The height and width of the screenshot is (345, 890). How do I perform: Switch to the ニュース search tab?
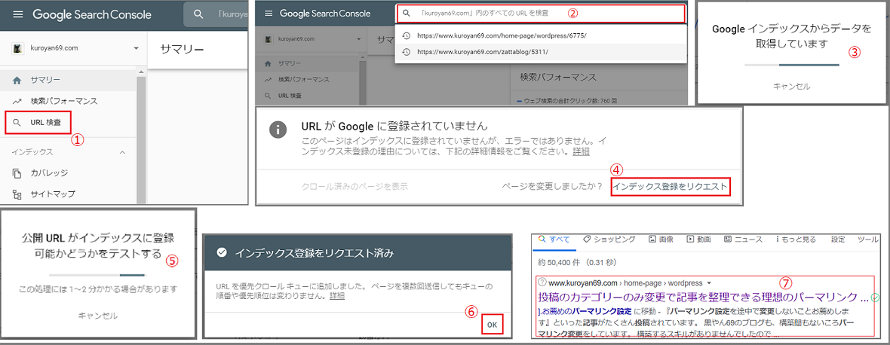point(743,240)
